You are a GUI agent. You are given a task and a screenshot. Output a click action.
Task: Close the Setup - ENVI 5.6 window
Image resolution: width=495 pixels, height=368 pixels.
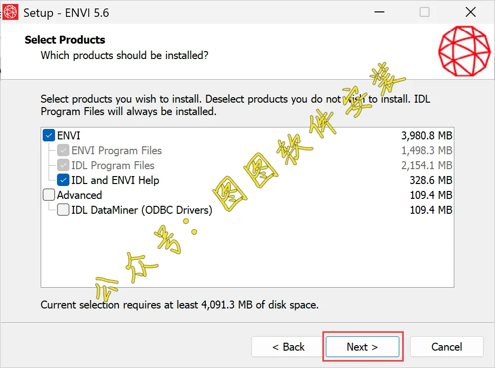pos(470,12)
